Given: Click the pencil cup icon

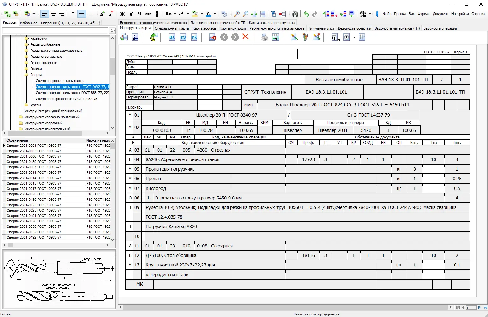Looking at the screenshot, I should point(305,37).
